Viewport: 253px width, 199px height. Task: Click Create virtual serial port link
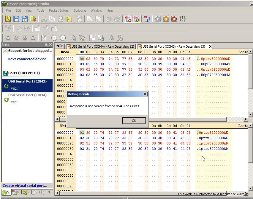(25, 186)
